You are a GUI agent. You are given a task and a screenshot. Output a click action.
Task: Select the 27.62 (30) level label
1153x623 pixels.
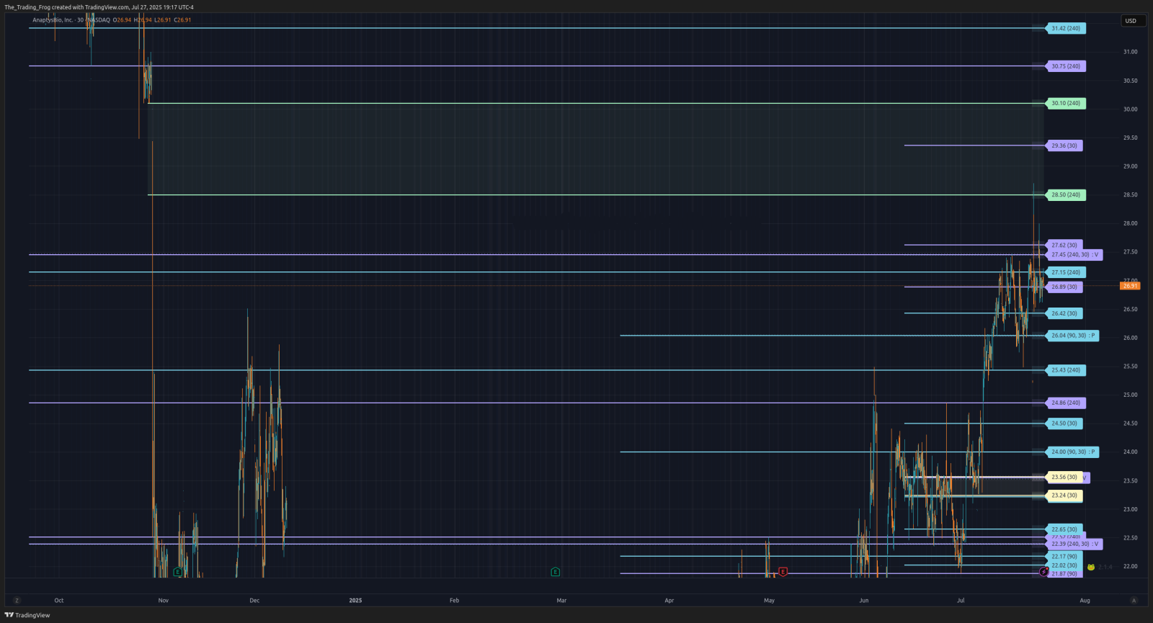1064,245
